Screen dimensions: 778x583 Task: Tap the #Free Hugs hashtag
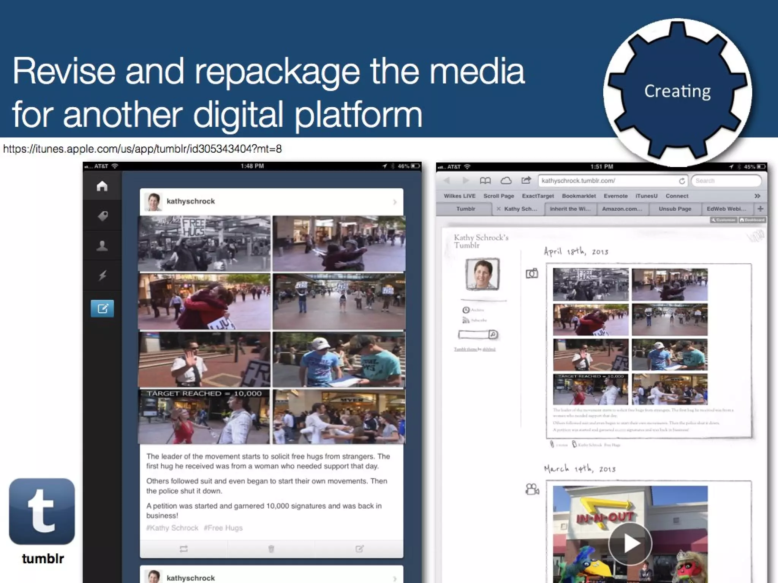pyautogui.click(x=223, y=528)
